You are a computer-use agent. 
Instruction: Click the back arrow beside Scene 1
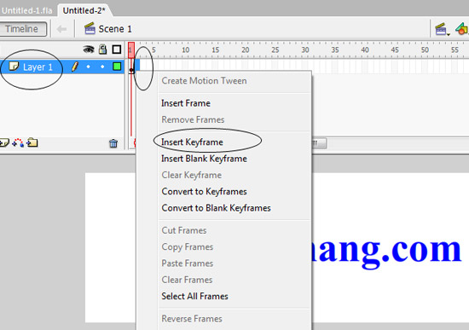coord(61,29)
